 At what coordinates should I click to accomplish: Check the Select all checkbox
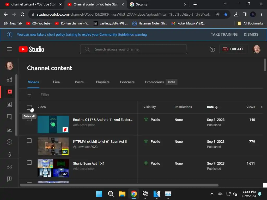29,107
